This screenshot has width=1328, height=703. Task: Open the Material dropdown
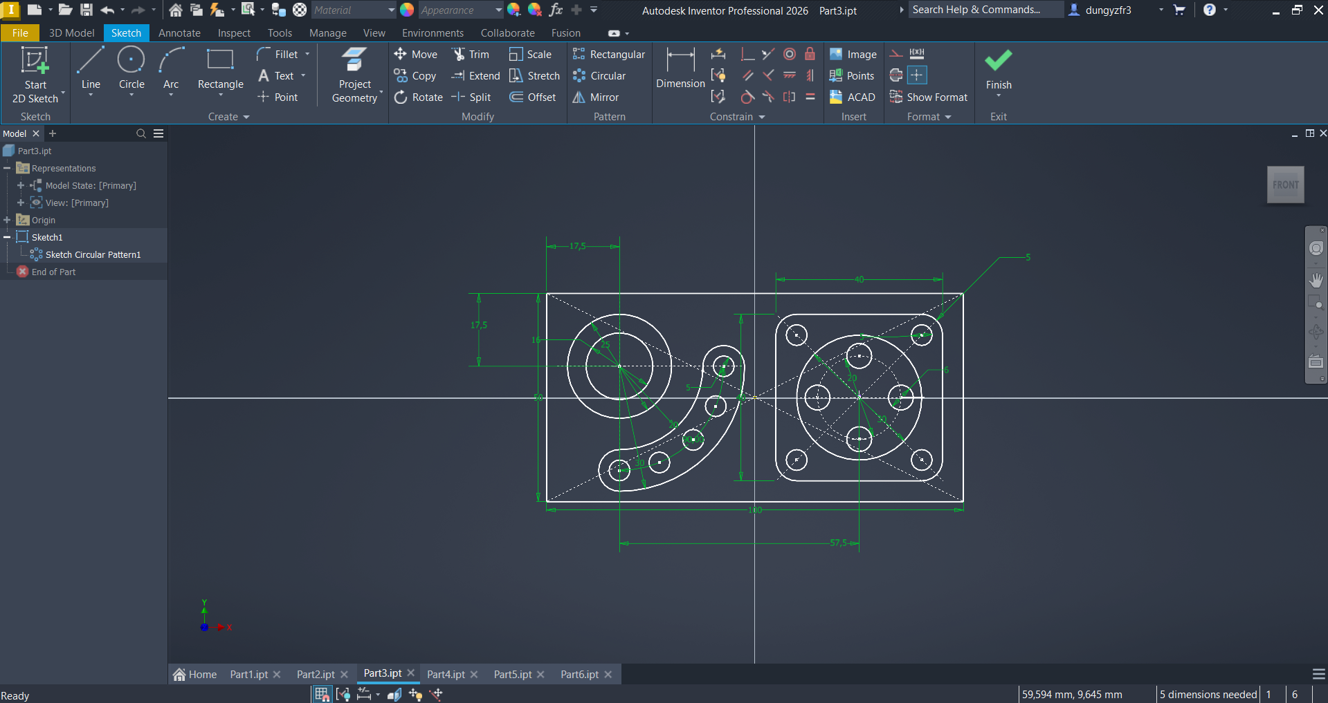click(x=391, y=10)
